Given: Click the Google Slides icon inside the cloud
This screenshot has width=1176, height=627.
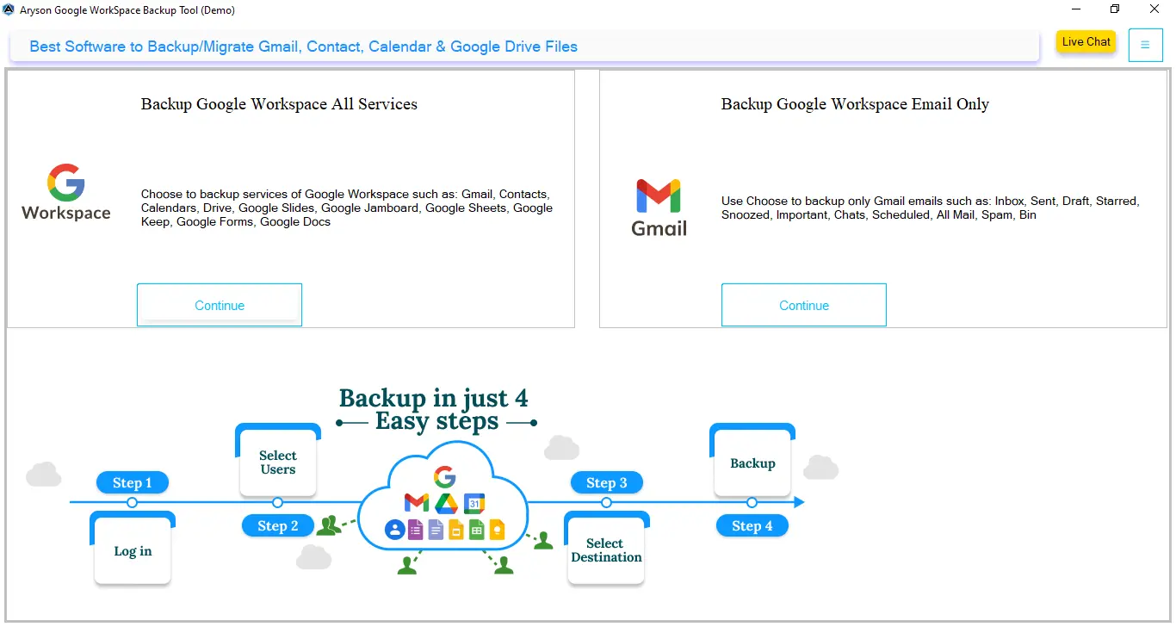Looking at the screenshot, I should click(456, 531).
